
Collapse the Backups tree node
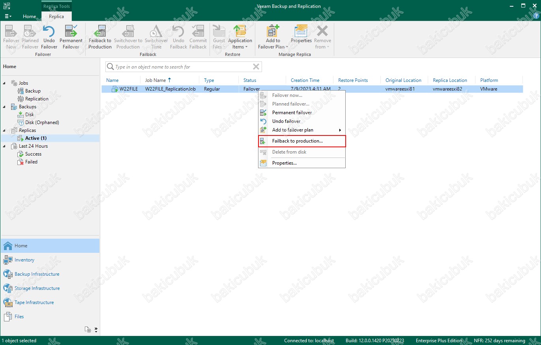click(4, 107)
